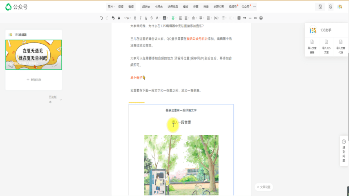This screenshot has width=349, height=196.
Task: Place cursor in '插入一段音频' line
Action: (x=181, y=122)
